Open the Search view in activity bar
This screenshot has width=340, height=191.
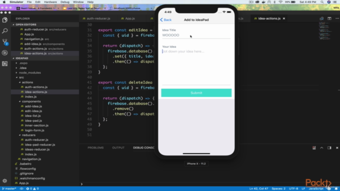[5, 31]
